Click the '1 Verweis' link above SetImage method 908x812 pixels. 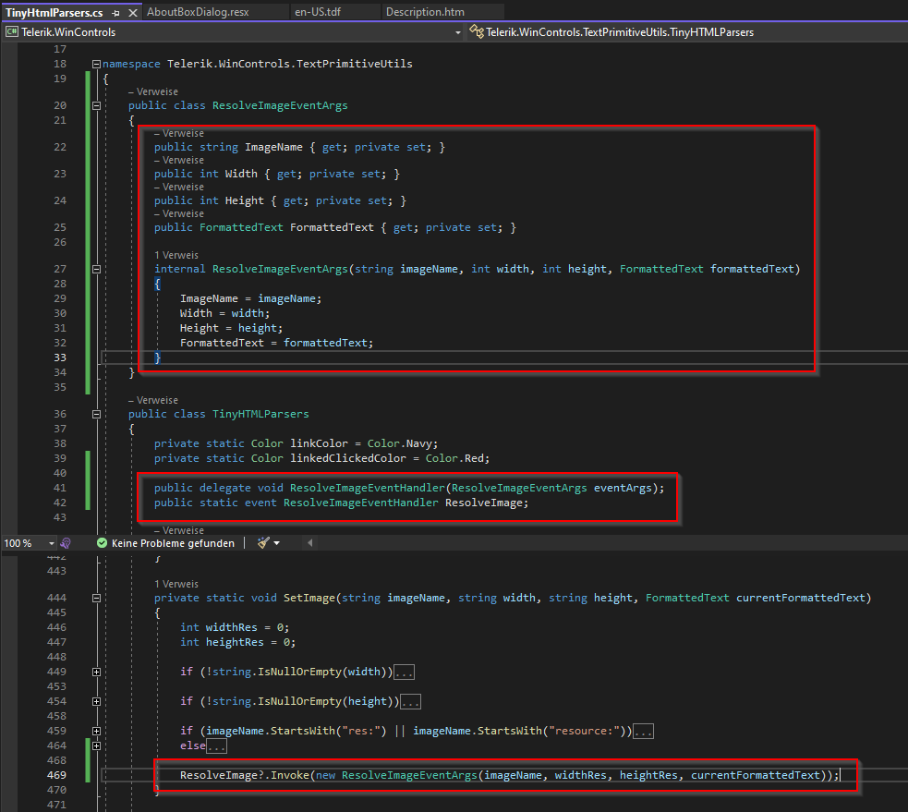176,584
